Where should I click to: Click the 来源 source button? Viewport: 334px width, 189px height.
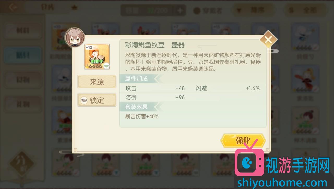(x=97, y=82)
